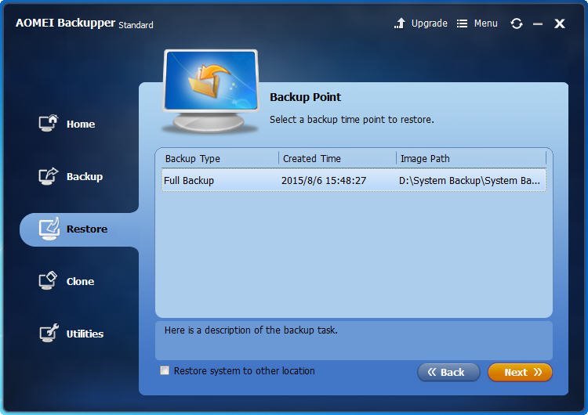Screen dimensions: 588x415
Task: Click the Utilities wrench icon
Action: [49, 333]
